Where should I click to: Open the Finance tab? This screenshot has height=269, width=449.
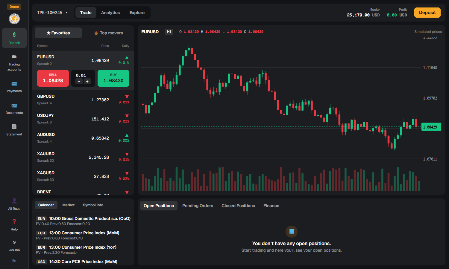pos(271,206)
